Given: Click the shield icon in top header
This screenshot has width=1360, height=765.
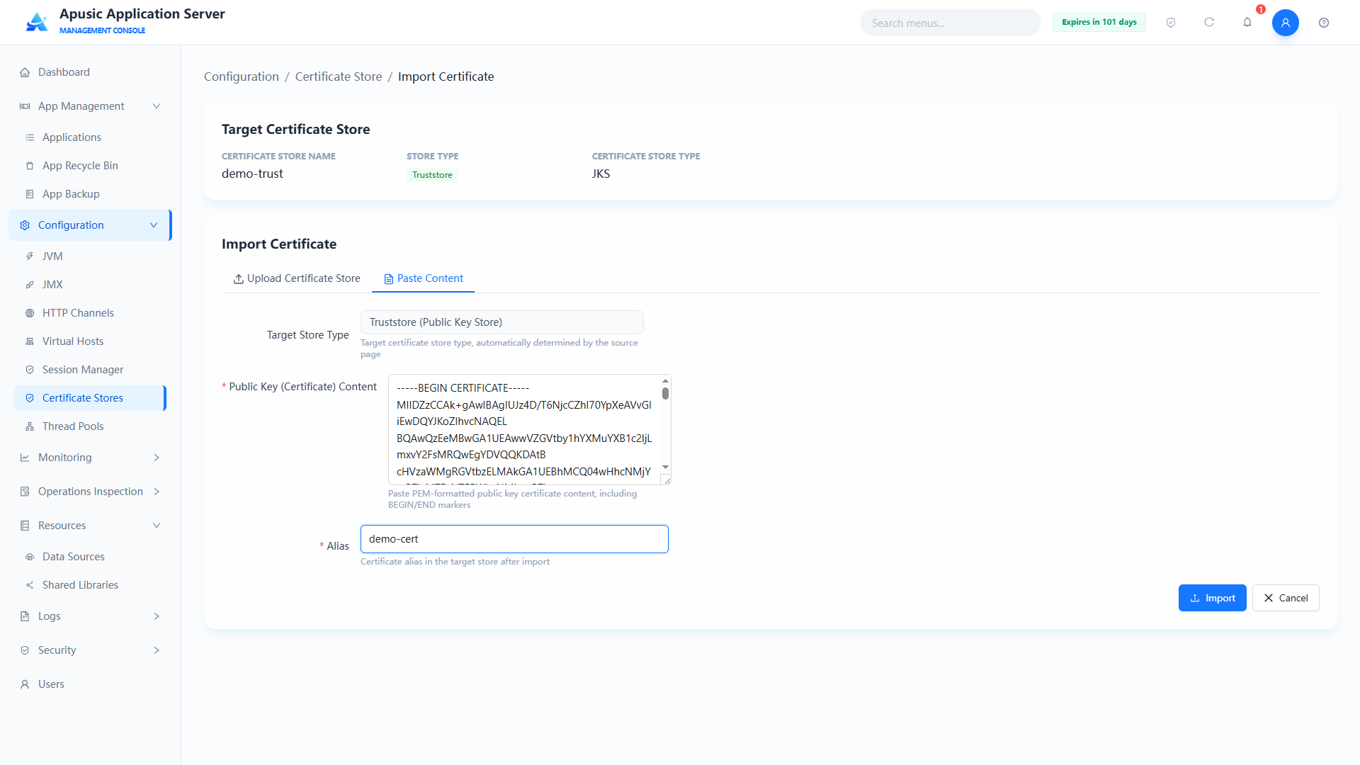Looking at the screenshot, I should [x=1171, y=23].
